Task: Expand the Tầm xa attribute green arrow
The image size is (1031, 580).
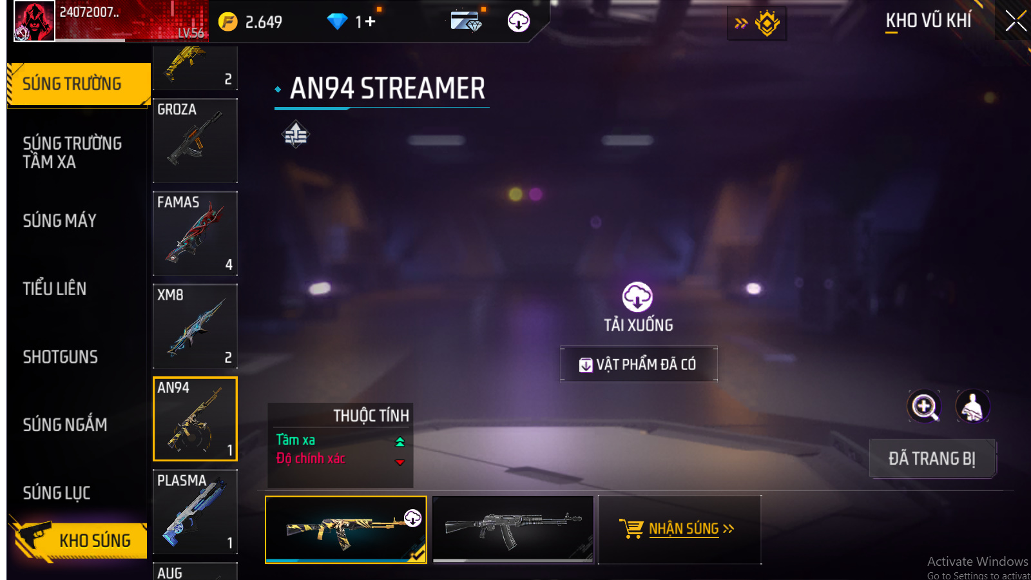Action: (x=400, y=441)
